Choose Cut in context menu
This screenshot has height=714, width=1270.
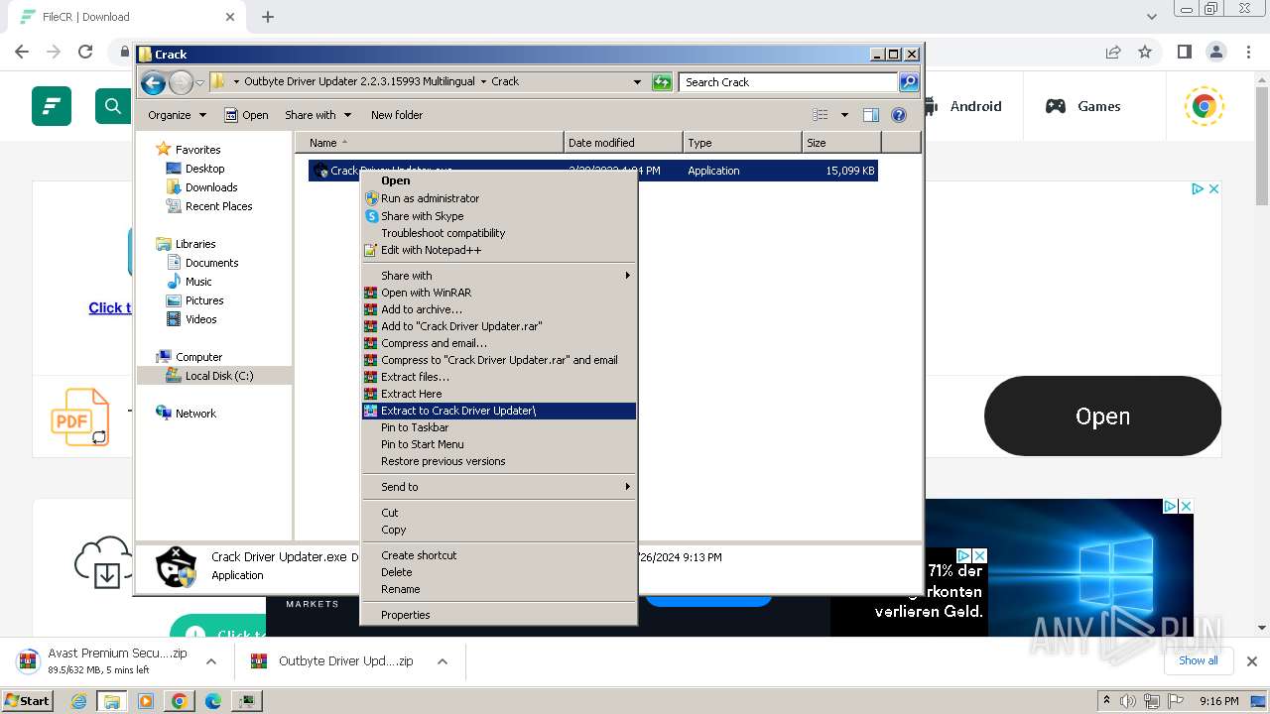499,513
